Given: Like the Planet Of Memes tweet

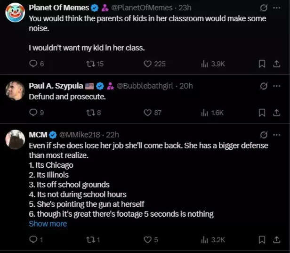Looking at the screenshot, I should 147,64.
